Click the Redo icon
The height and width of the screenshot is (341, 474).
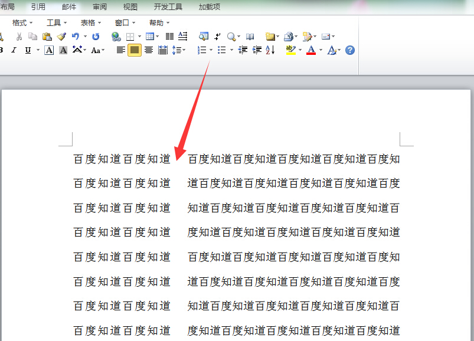coord(96,37)
